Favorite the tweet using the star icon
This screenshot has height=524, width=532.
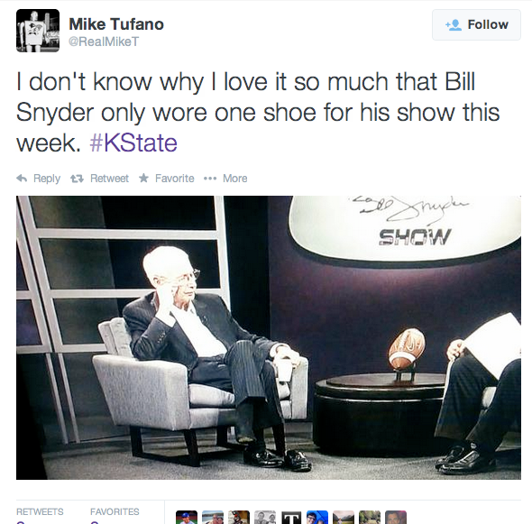(x=143, y=178)
